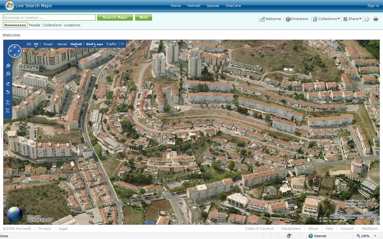Click the print icon
Viewport: 383px width, 239px height.
click(x=376, y=19)
